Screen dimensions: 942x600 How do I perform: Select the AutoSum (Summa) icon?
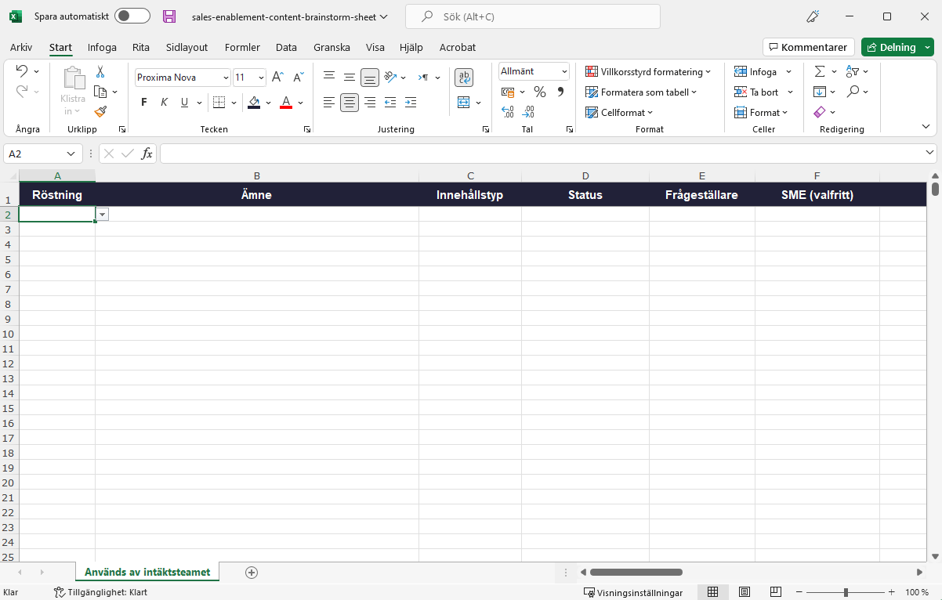point(819,71)
